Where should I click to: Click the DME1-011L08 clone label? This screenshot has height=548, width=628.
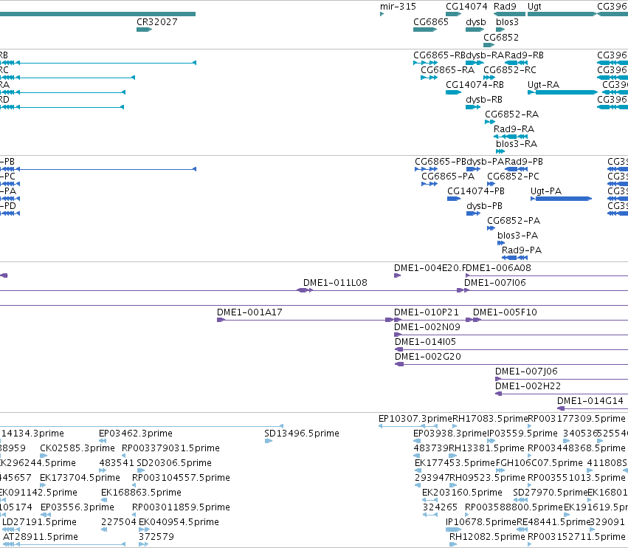pos(335,283)
